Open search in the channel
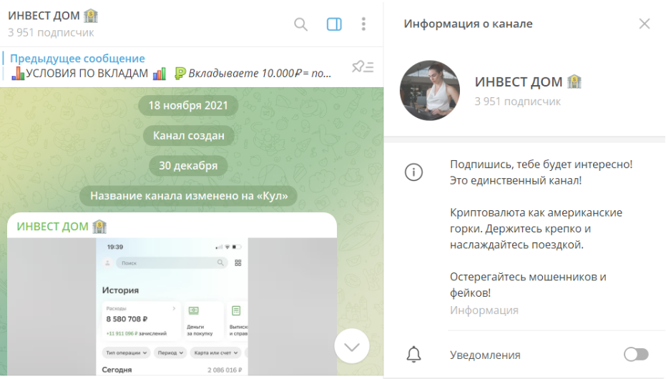The width and height of the screenshot is (666, 379). click(300, 24)
